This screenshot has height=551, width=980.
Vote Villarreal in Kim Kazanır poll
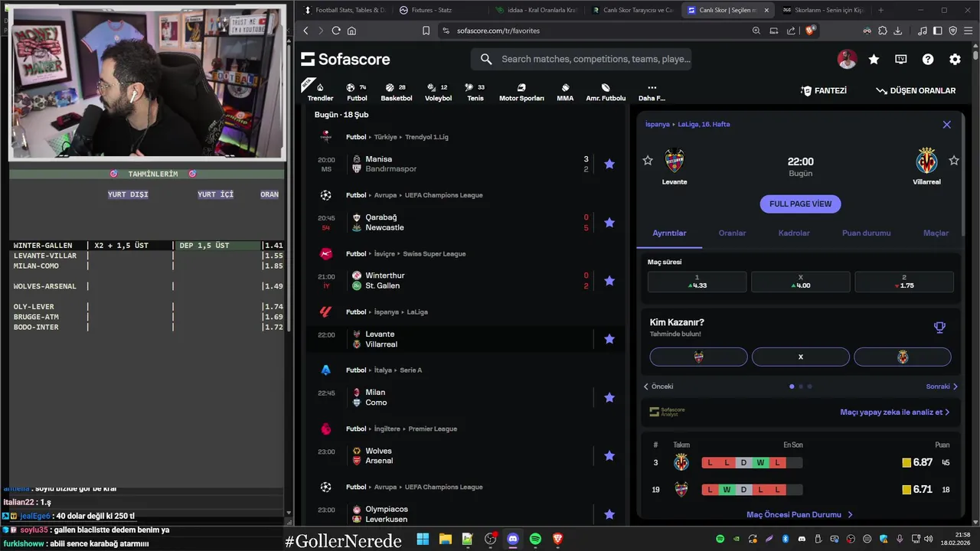[x=903, y=357]
